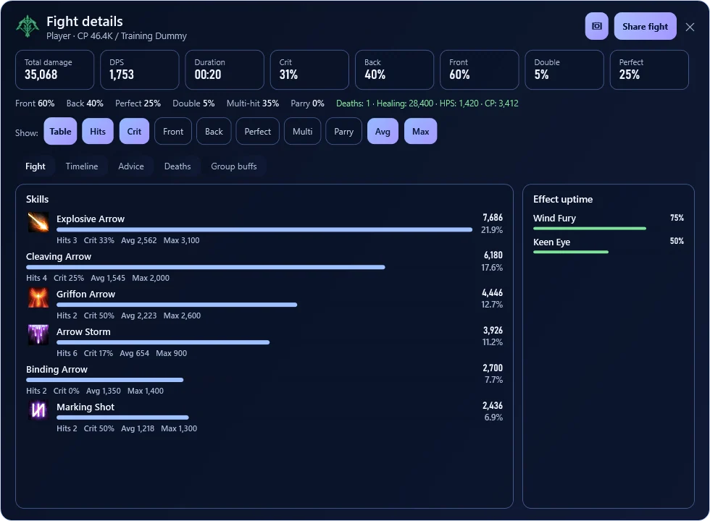Click the Cleaving Arrow skill name

pos(59,256)
